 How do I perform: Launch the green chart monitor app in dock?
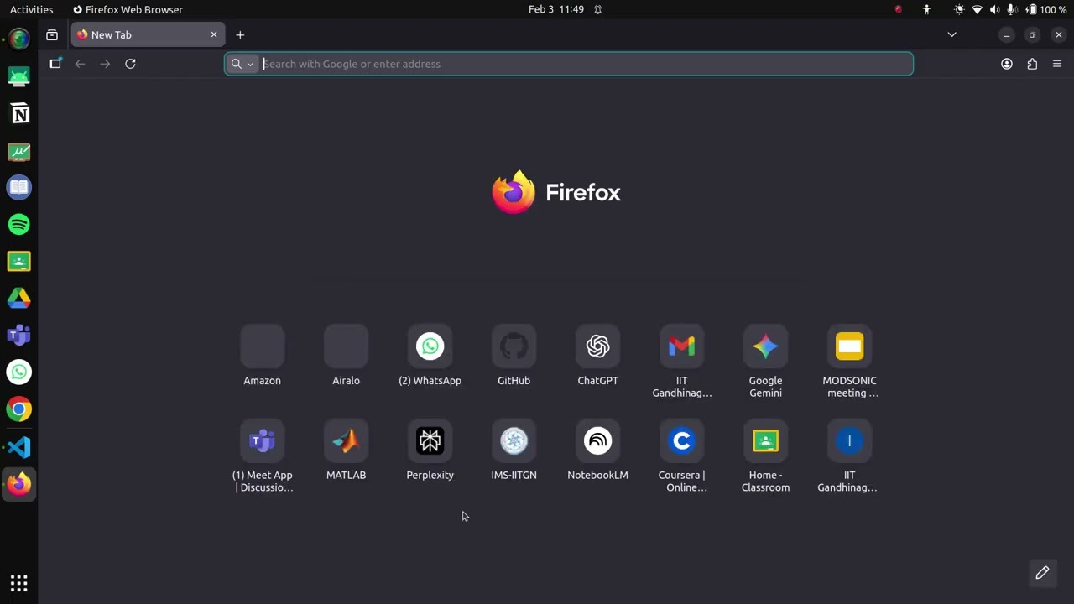(x=19, y=152)
